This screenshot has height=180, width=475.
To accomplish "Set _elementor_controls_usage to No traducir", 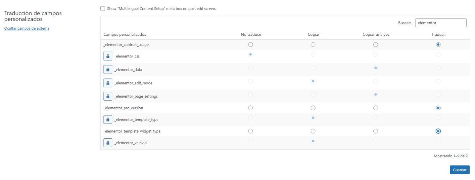I will 251,45.
